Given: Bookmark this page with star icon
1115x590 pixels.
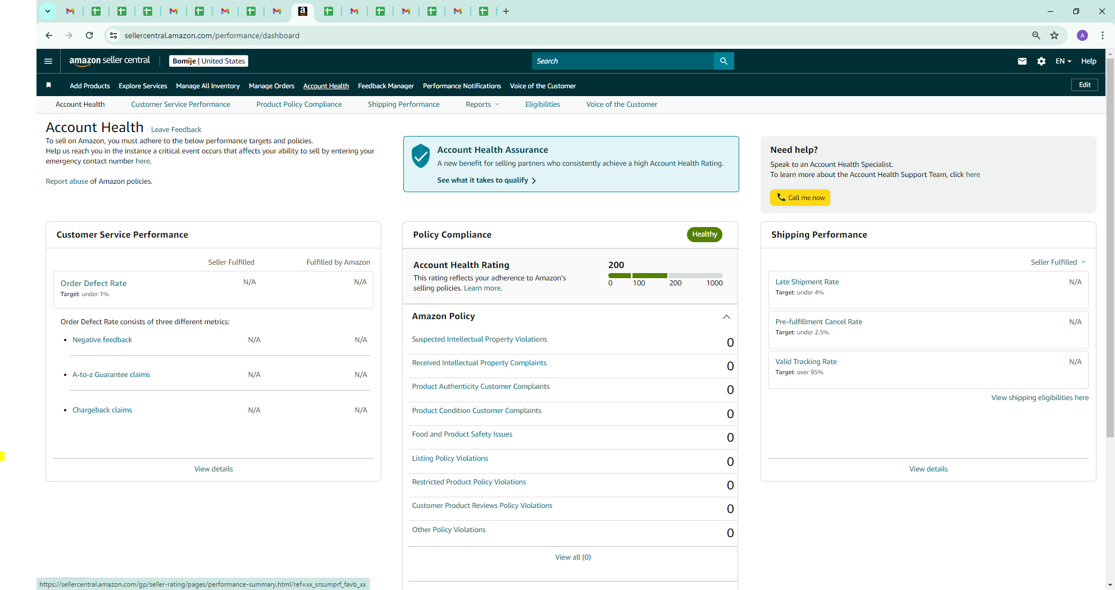Looking at the screenshot, I should tap(1054, 35).
